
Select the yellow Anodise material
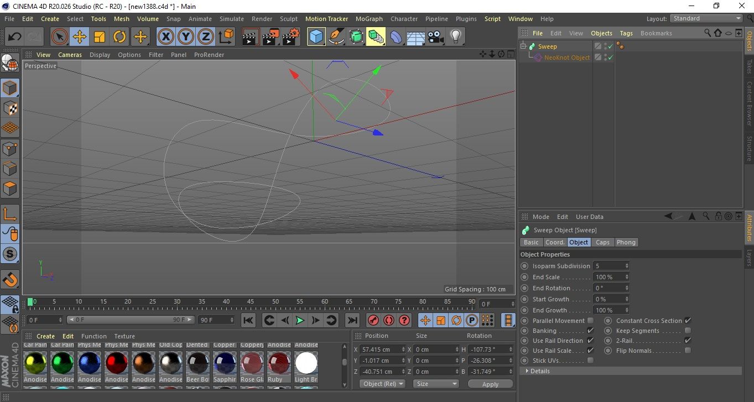(x=35, y=363)
